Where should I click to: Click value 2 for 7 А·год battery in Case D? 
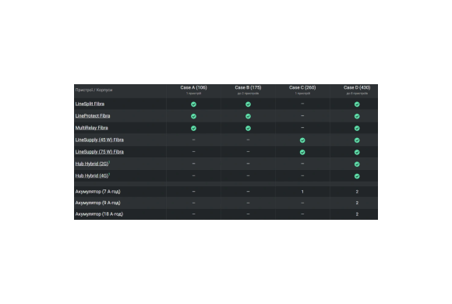(x=357, y=192)
